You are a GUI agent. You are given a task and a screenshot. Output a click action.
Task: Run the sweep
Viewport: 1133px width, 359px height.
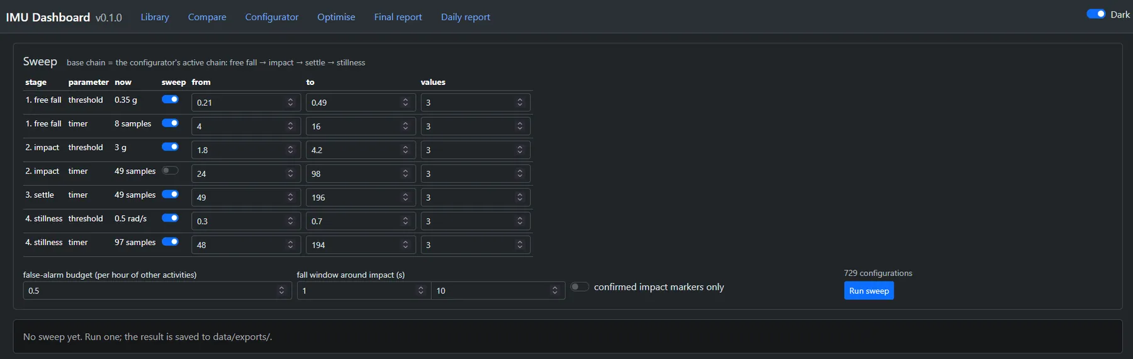pos(869,290)
